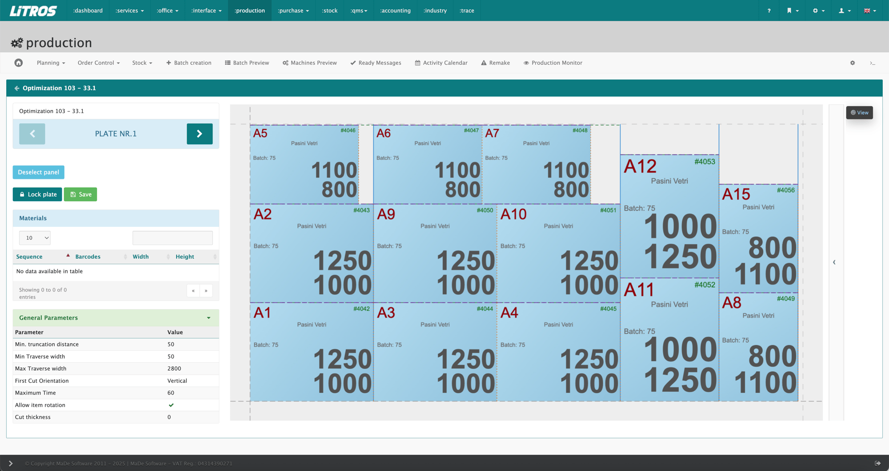Open the bookmark menu icon
The height and width of the screenshot is (471, 889).
tap(793, 11)
